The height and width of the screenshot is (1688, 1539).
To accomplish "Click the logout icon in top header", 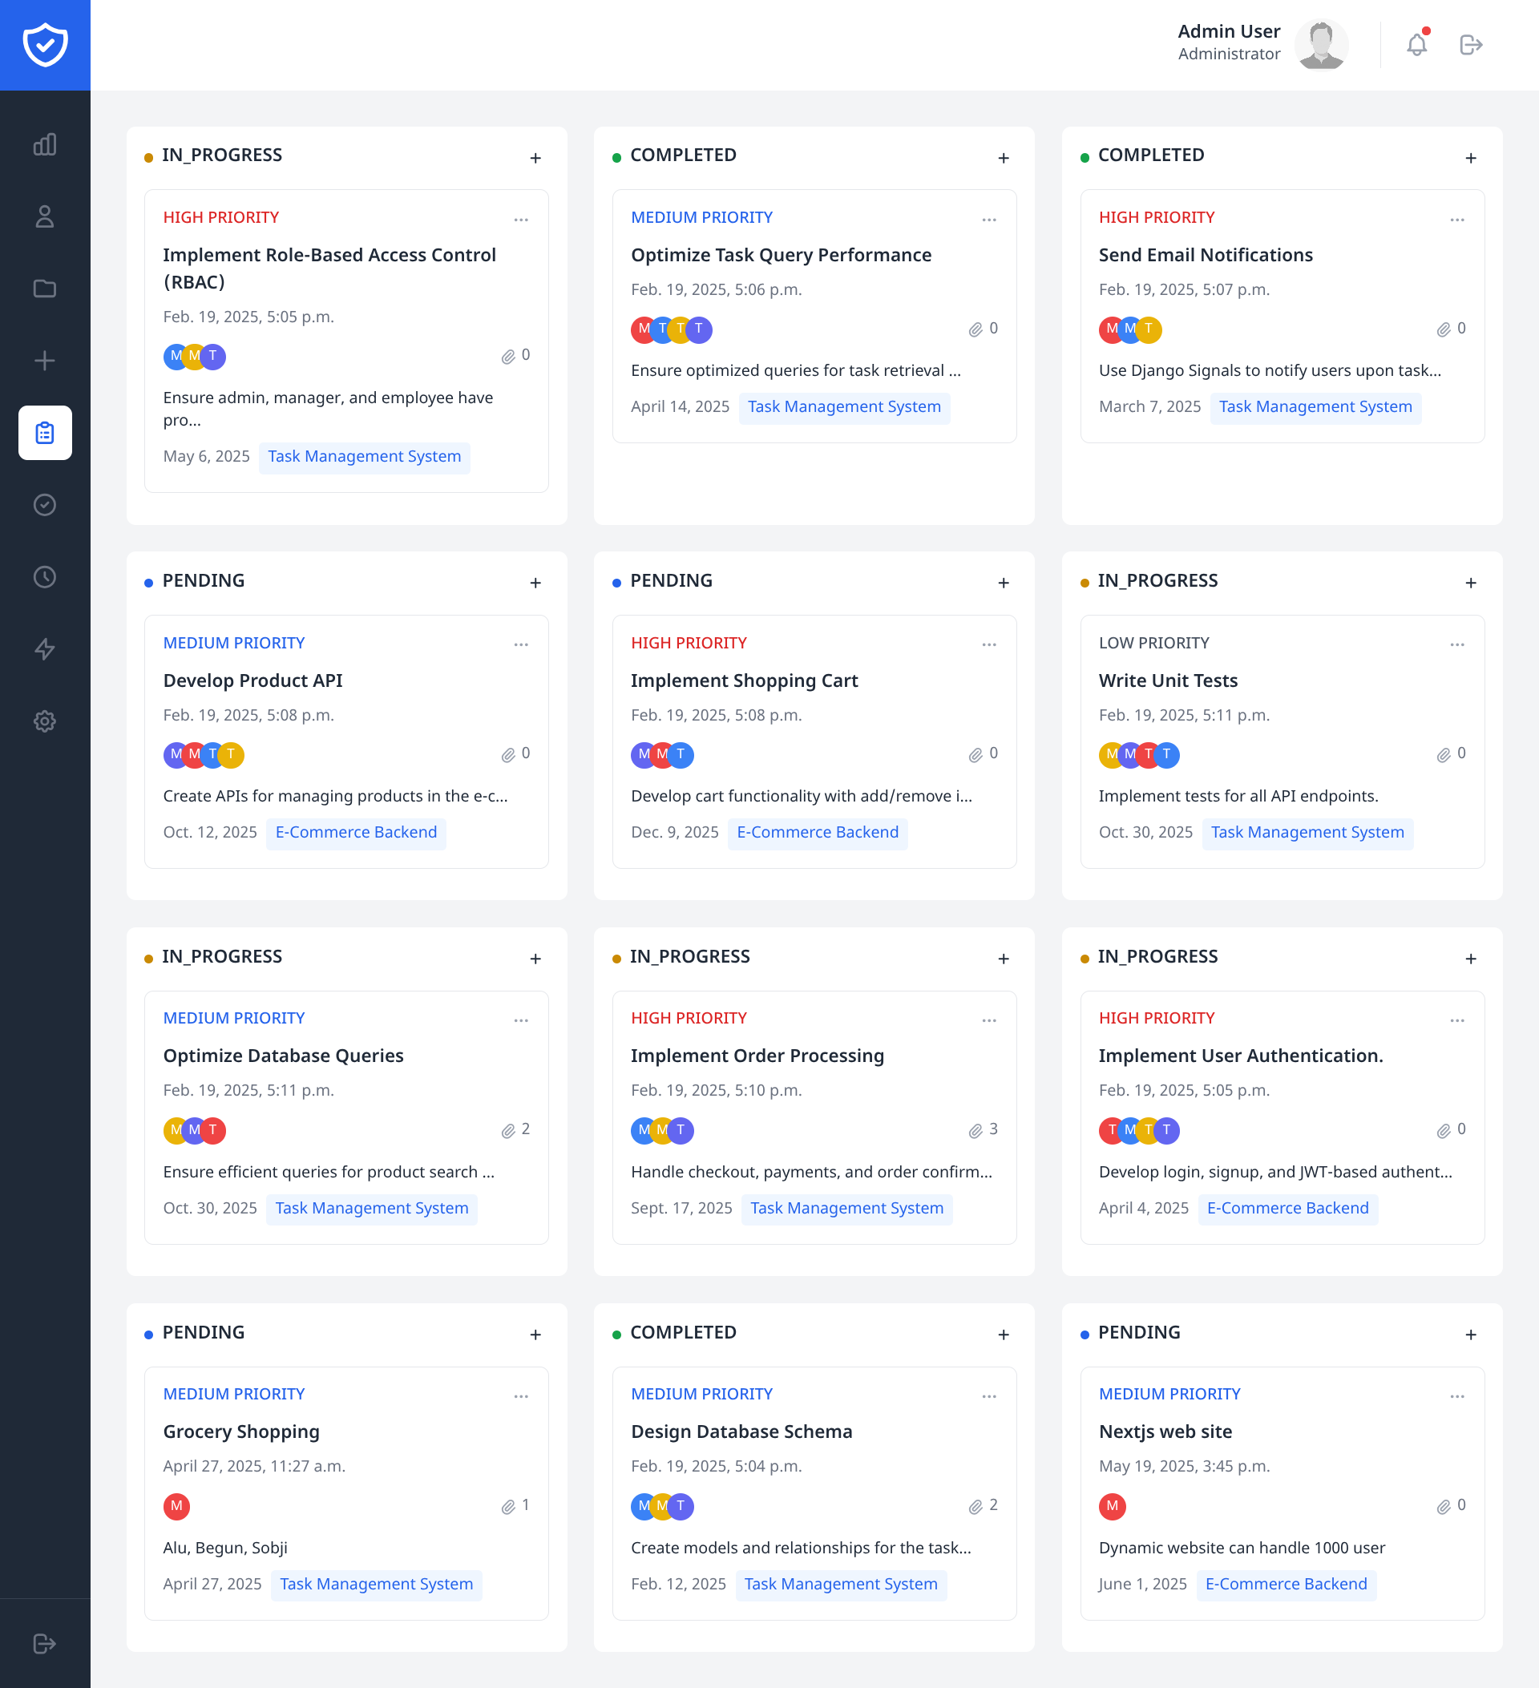I will [1470, 44].
